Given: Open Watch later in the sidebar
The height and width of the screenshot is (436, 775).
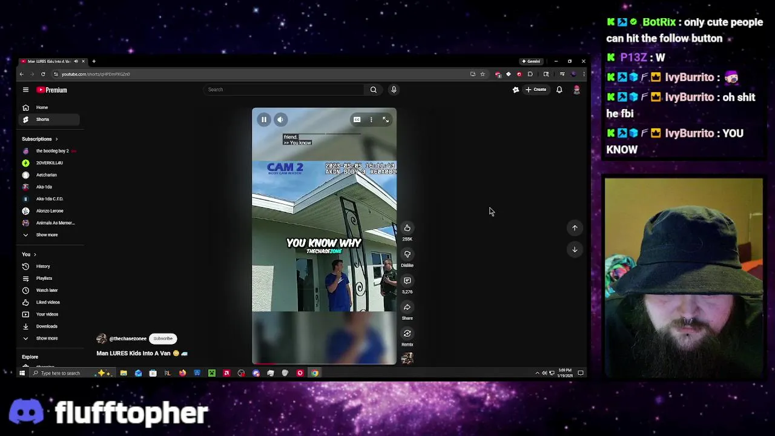Looking at the screenshot, I should coord(48,290).
